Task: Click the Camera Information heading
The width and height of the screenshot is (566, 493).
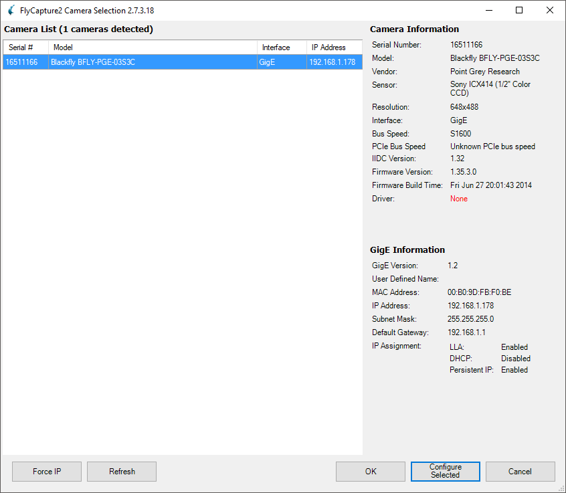Action: coord(414,29)
